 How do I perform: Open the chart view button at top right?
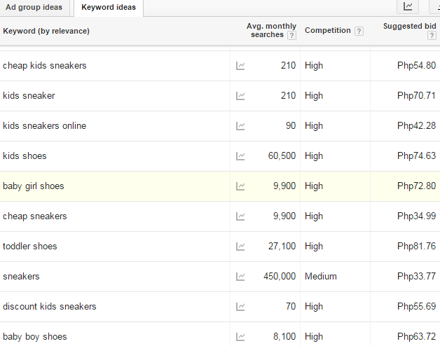click(408, 6)
